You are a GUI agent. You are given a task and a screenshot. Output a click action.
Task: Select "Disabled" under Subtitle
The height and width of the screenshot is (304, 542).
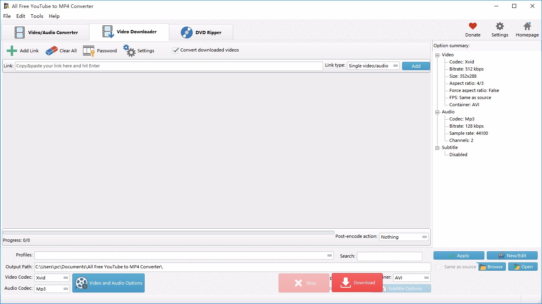[x=458, y=155]
